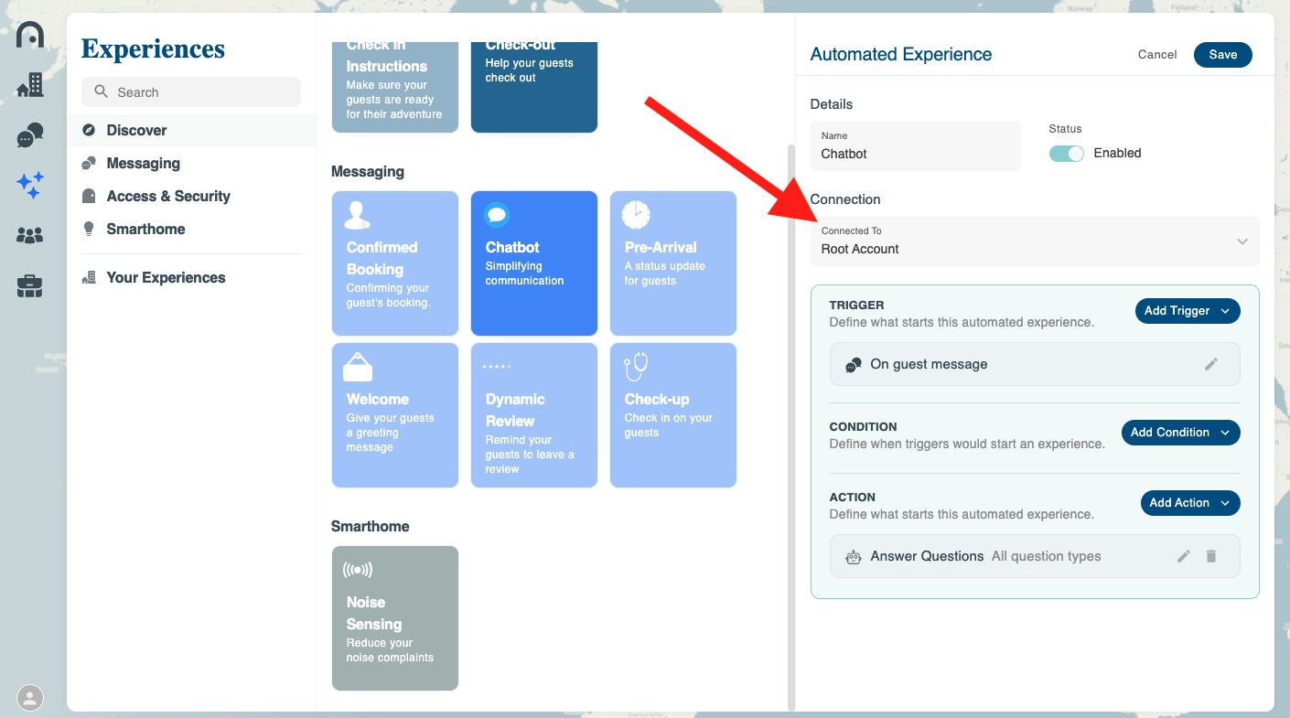
Task: Open the chat messages sidebar icon
Action: [30, 136]
